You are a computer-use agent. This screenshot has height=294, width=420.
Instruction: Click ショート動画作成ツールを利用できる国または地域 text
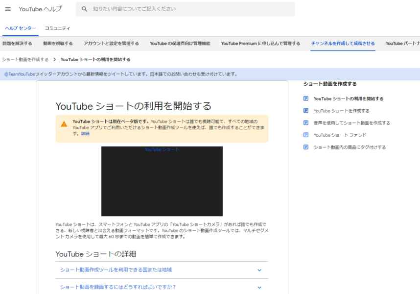116,270
